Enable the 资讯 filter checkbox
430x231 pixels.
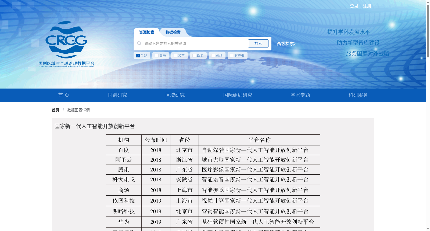click(x=213, y=56)
